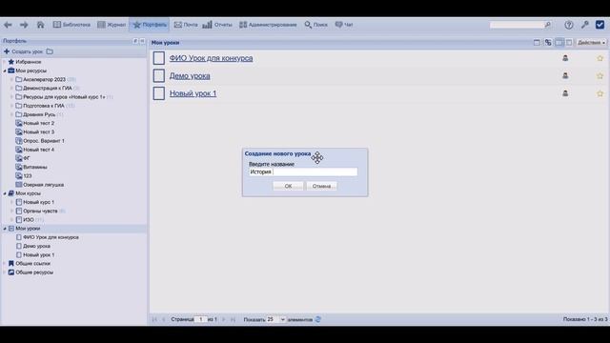
Task: Expand the Древняя Русь folder
Action: [x=12, y=114]
